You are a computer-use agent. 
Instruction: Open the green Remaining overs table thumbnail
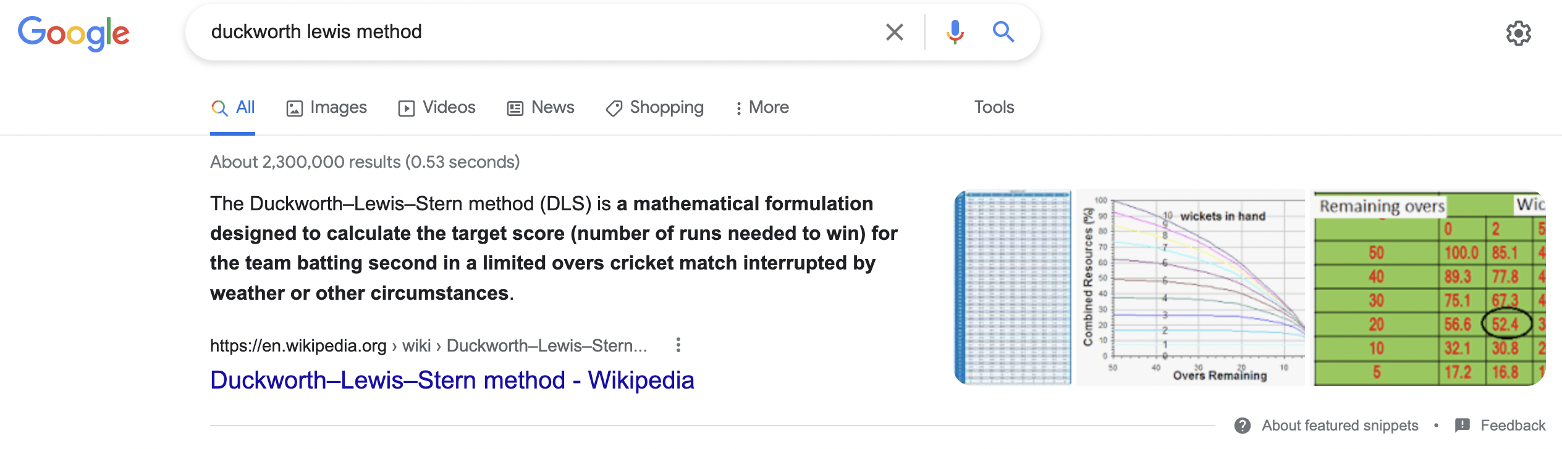tap(1429, 288)
